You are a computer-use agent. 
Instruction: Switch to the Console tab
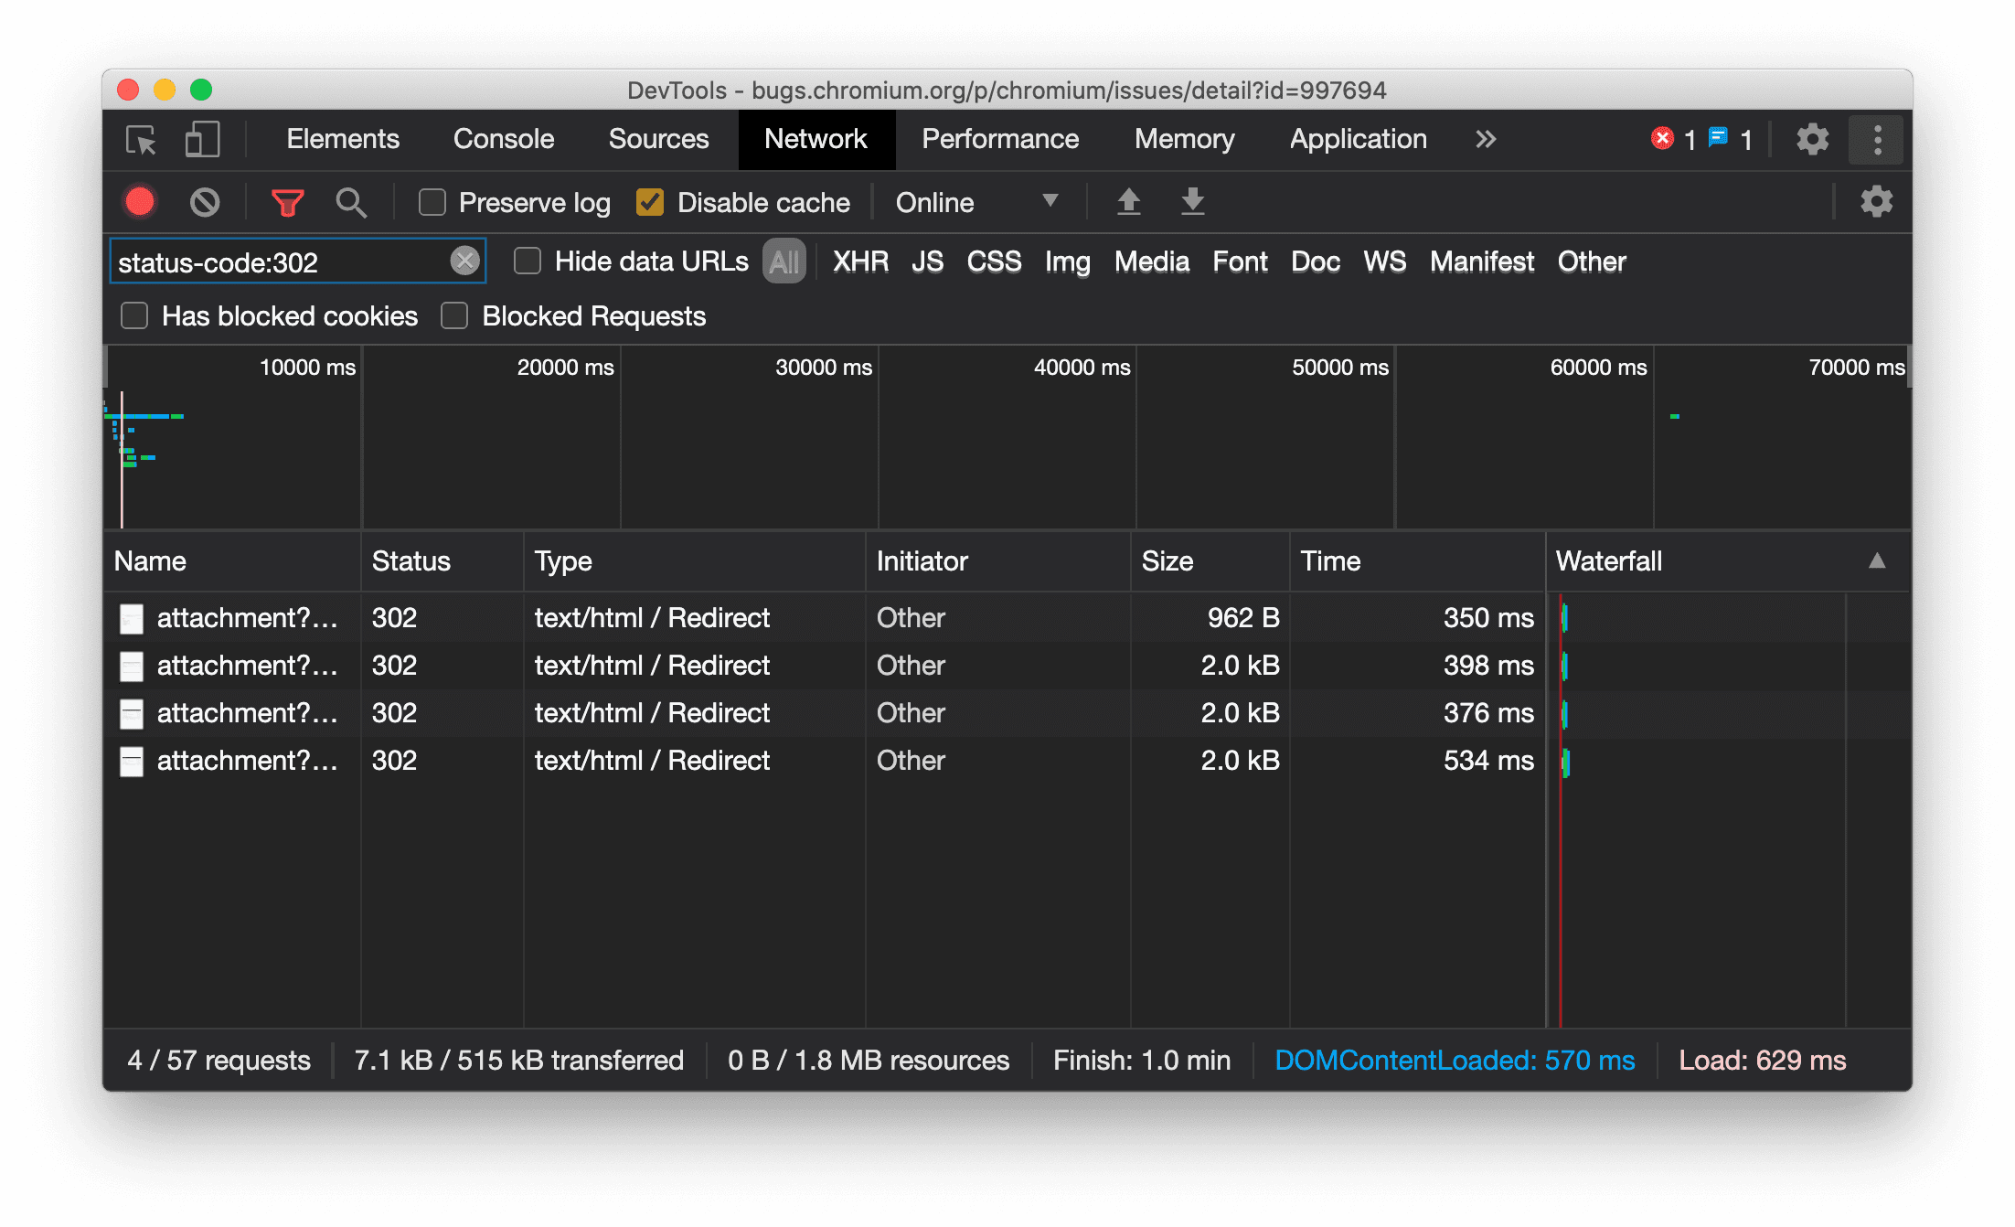504,138
